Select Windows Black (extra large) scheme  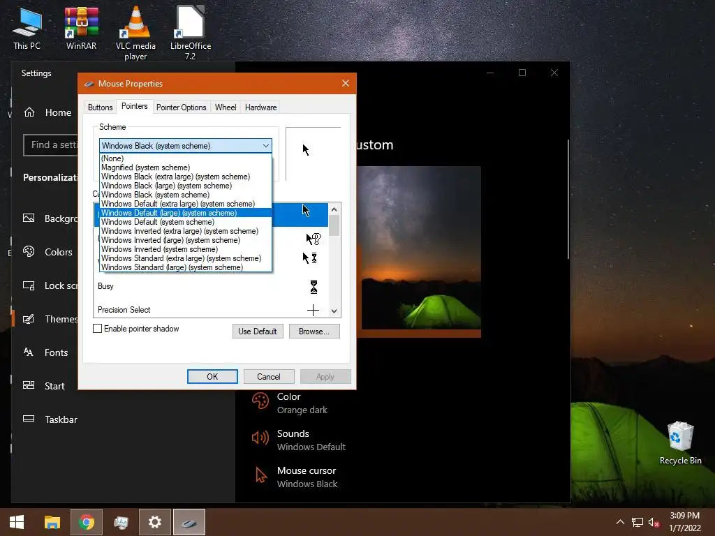click(186, 177)
